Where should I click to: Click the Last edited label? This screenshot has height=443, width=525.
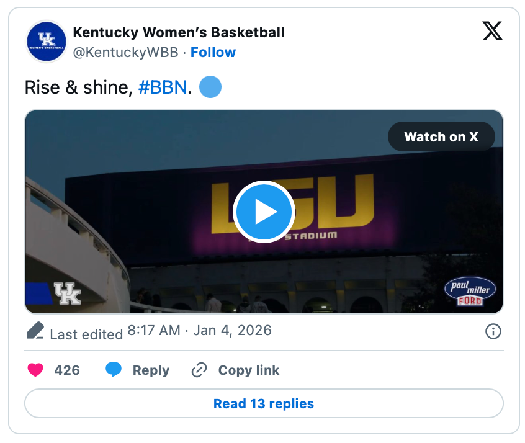[86, 334]
